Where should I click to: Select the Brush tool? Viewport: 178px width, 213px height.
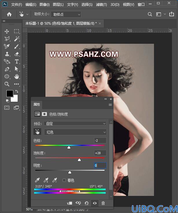pyautogui.click(x=16, y=46)
